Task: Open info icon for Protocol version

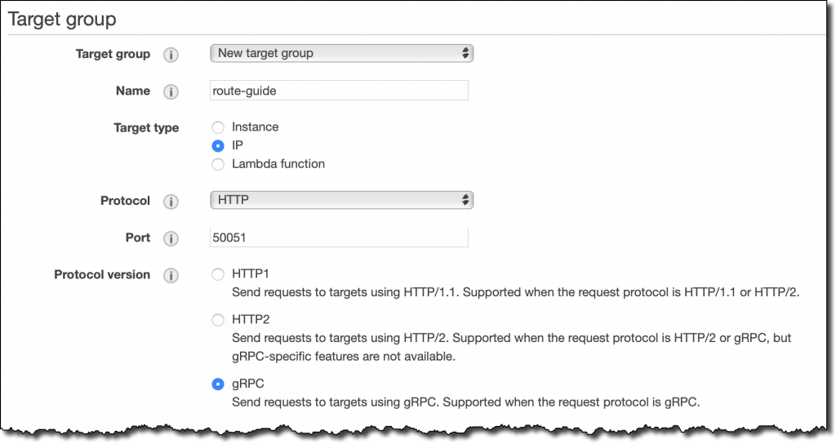Action: coord(171,276)
